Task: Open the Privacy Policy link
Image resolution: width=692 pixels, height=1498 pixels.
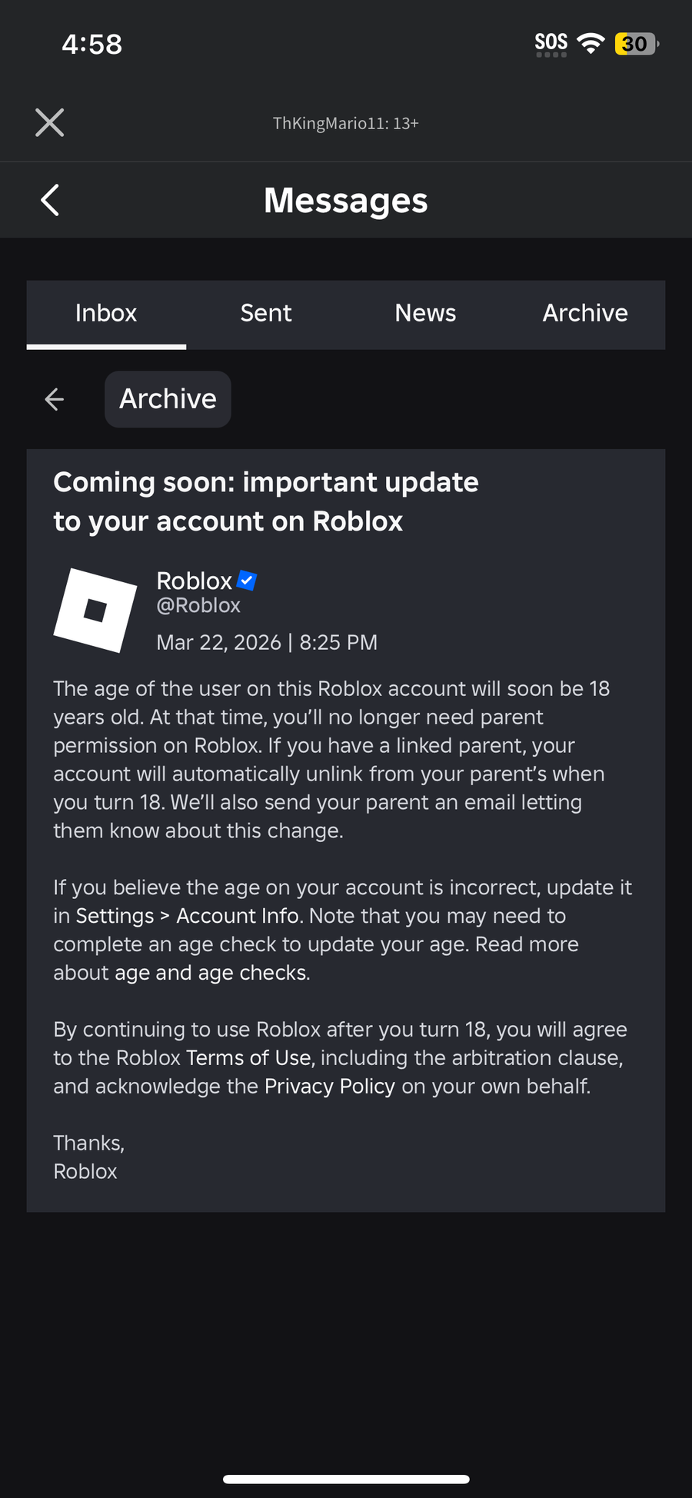Action: (330, 1087)
